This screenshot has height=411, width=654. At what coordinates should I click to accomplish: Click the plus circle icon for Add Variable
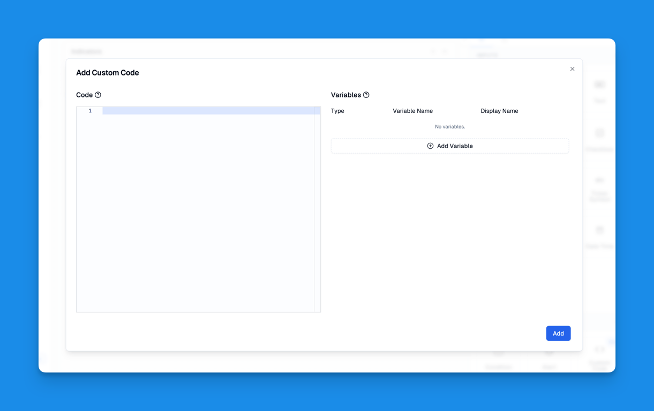click(x=430, y=146)
